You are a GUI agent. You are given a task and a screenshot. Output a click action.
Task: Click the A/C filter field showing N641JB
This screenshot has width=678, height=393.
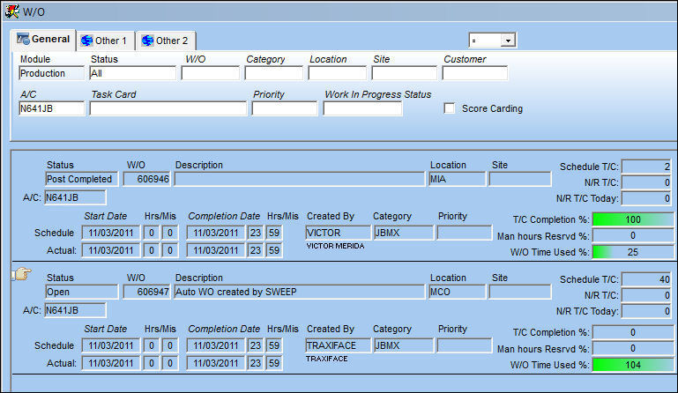coord(52,108)
